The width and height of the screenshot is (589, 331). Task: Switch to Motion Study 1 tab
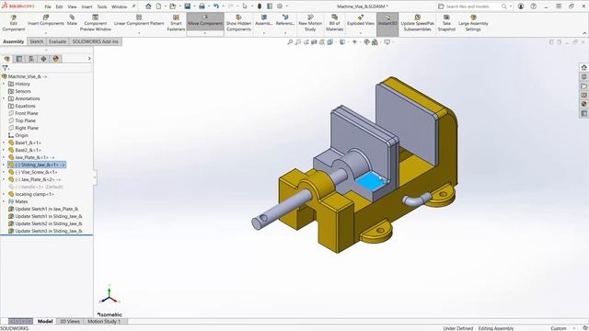click(x=104, y=321)
